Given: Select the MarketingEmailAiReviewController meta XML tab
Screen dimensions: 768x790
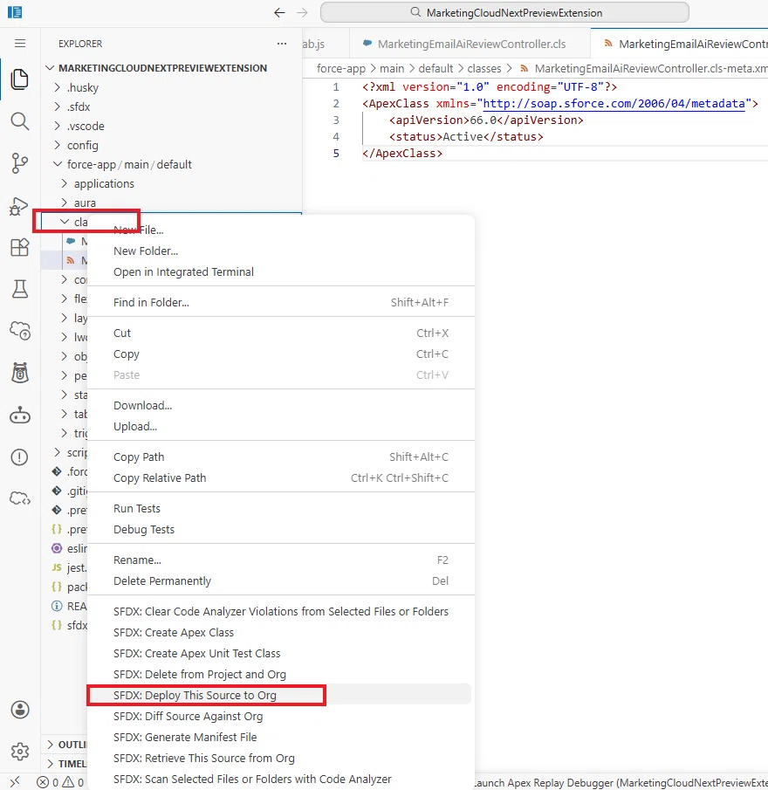Looking at the screenshot, I should (680, 44).
